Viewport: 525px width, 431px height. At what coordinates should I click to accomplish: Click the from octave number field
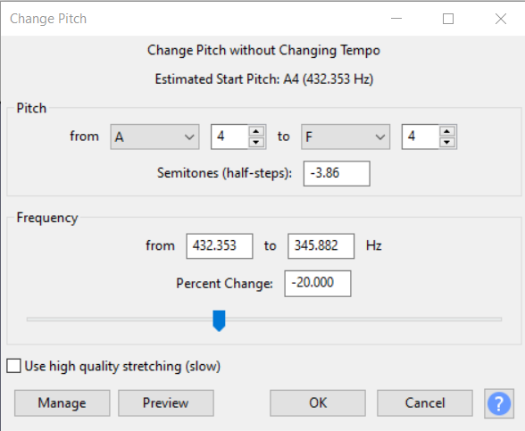(229, 137)
